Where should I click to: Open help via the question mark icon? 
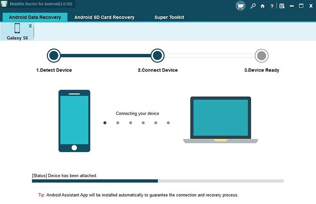pyautogui.click(x=272, y=6)
